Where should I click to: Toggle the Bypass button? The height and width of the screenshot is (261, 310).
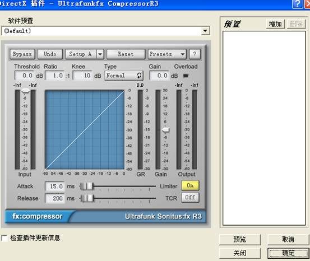[x=22, y=54]
